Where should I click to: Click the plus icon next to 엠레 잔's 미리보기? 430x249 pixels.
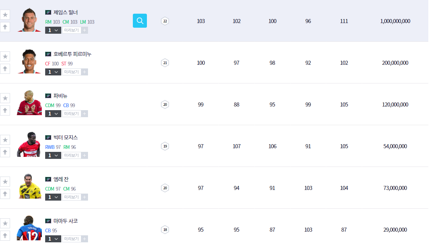click(85, 197)
